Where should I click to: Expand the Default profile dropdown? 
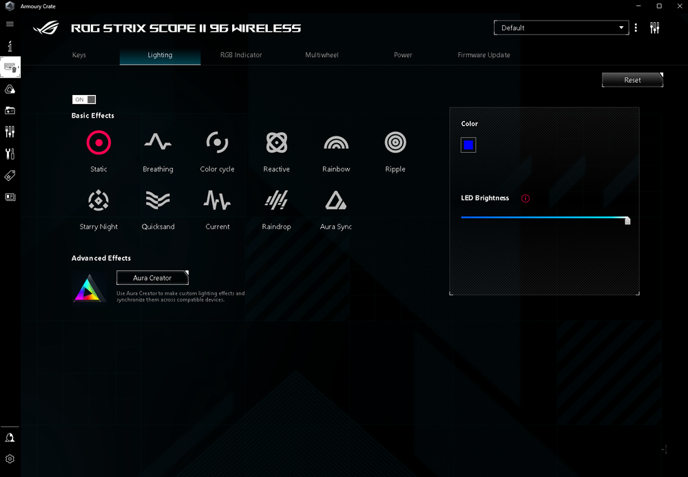[x=561, y=28]
